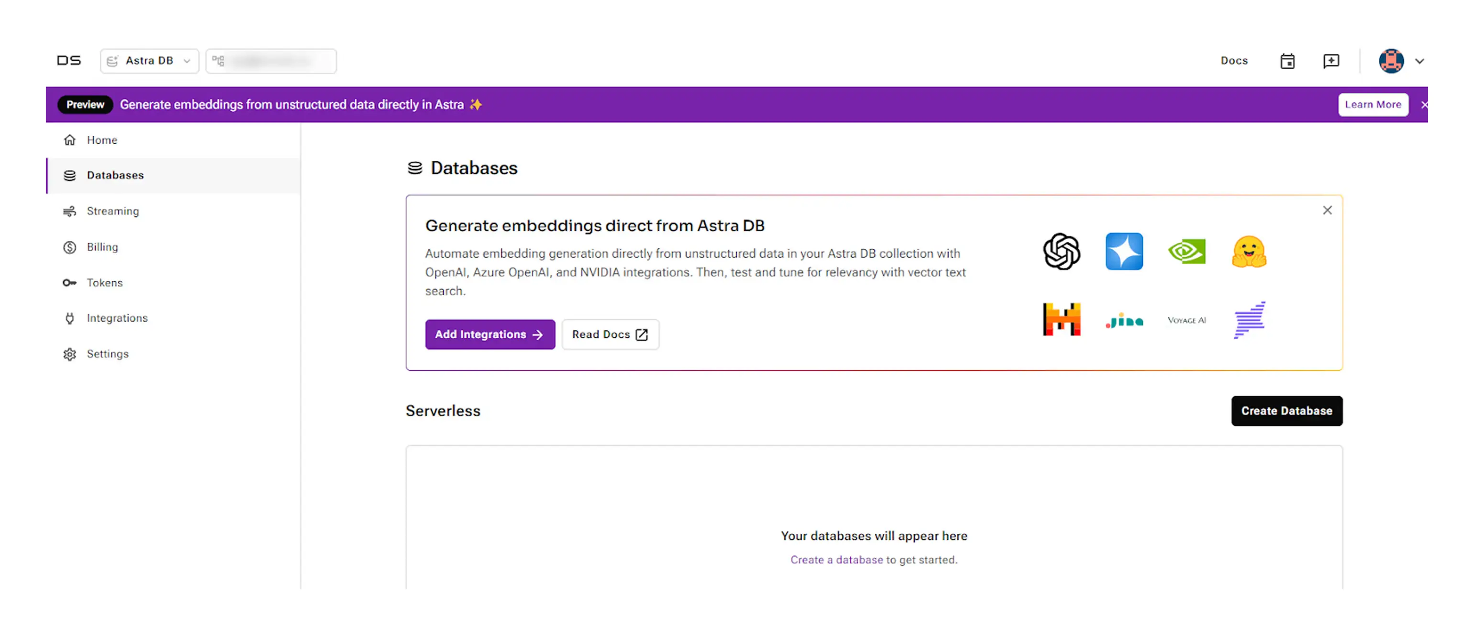Click the OpenAI logo icon
The image size is (1474, 635).
[x=1061, y=252]
